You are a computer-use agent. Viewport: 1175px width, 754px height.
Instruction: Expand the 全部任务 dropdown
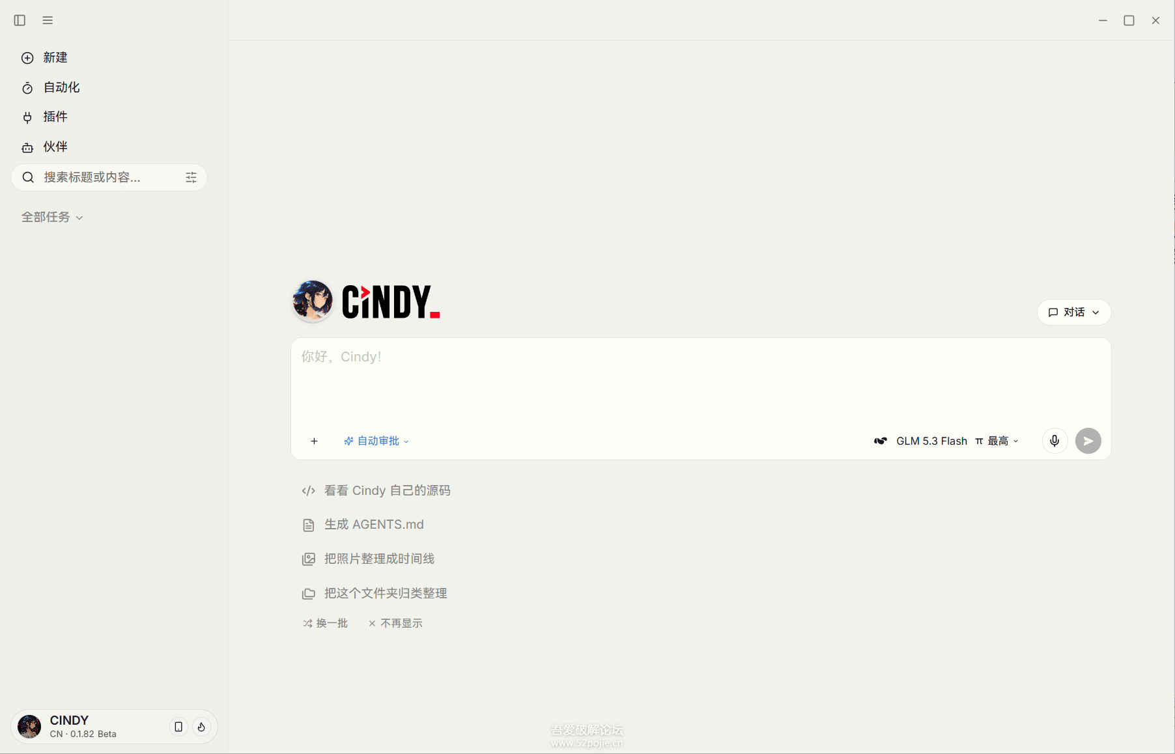(52, 217)
